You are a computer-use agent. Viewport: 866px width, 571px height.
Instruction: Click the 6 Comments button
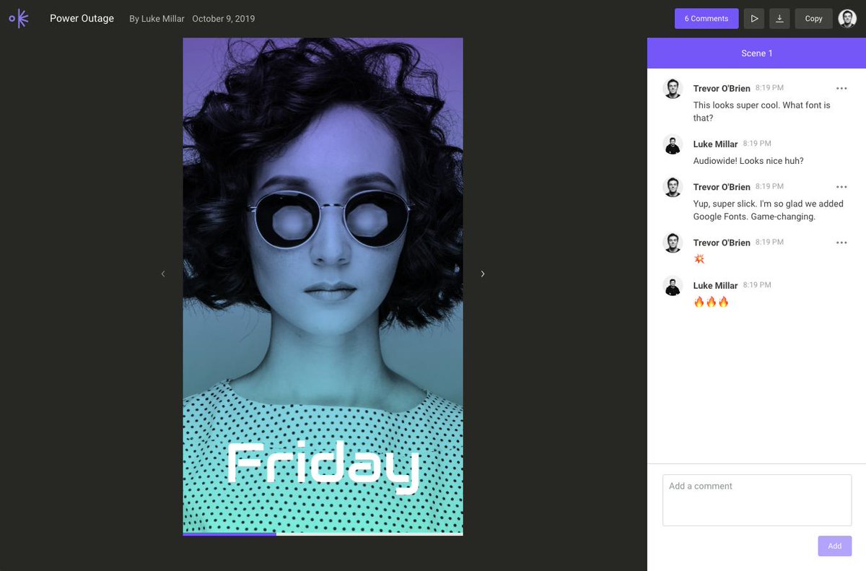(707, 19)
